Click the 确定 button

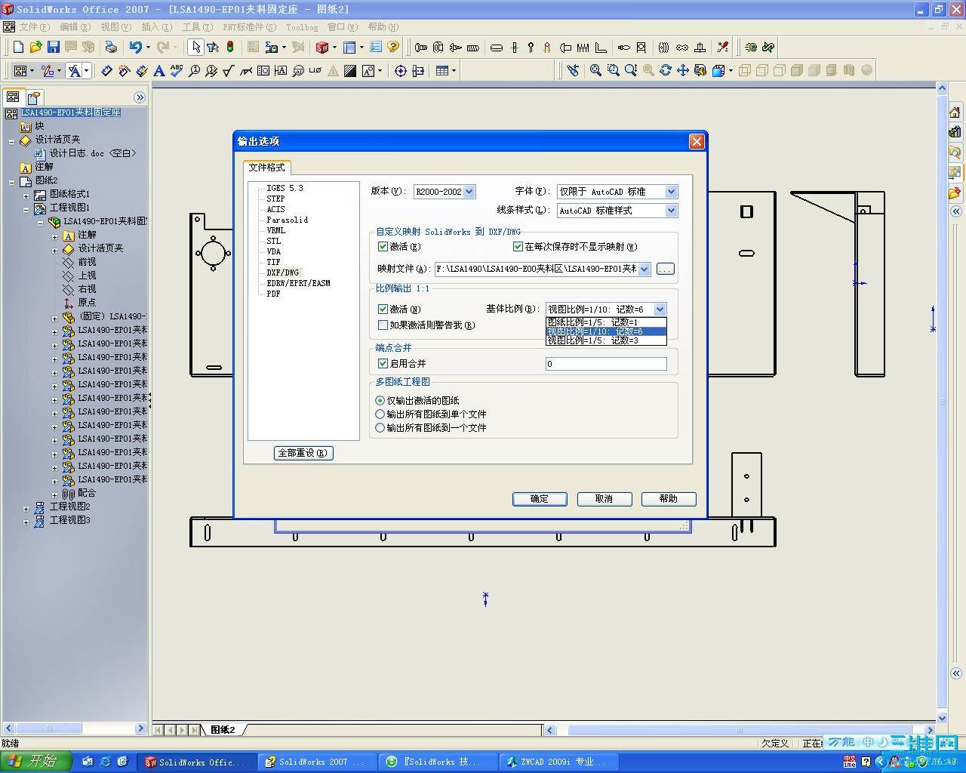pos(540,499)
